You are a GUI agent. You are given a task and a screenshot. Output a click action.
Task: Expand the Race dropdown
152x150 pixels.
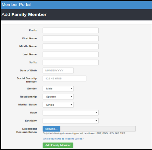click(x=70, y=113)
